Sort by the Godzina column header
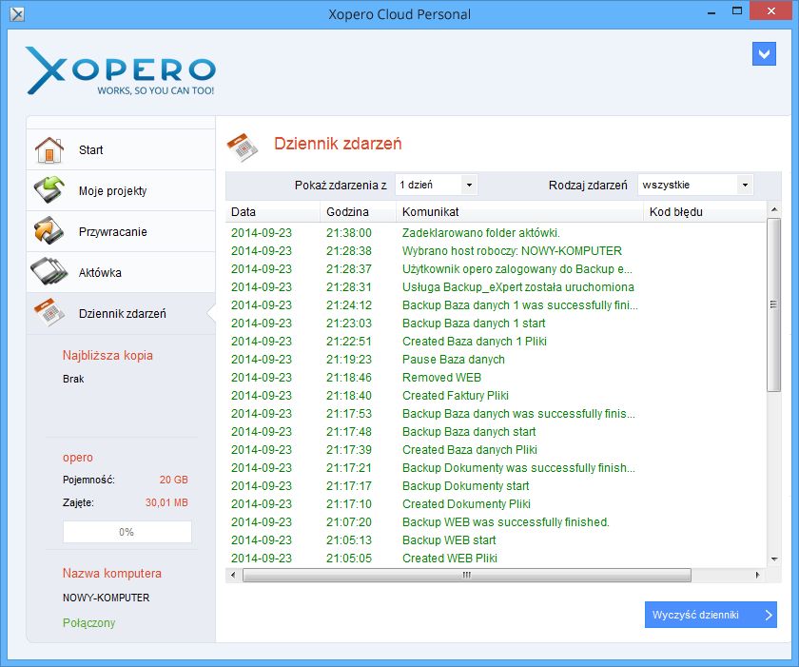The width and height of the screenshot is (799, 667). pyautogui.click(x=358, y=212)
